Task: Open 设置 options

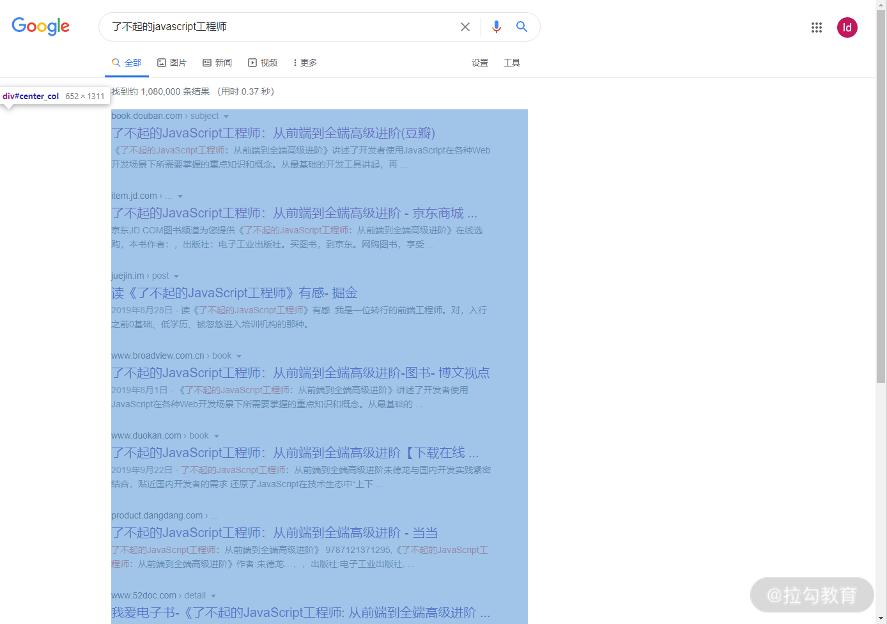Action: pos(480,63)
